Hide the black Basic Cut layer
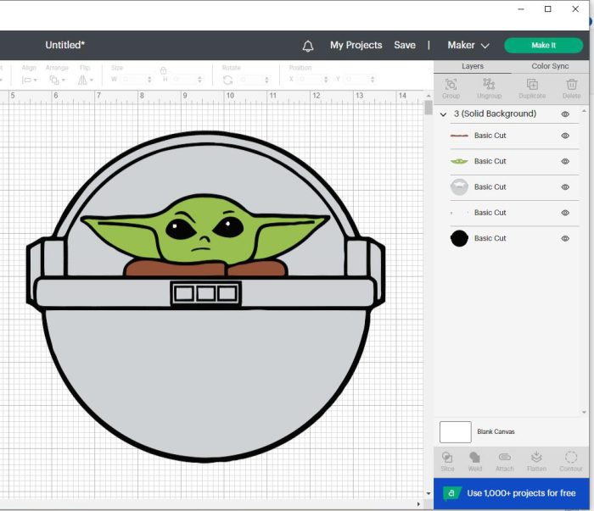Viewport: 594px width, 511px height. (565, 238)
